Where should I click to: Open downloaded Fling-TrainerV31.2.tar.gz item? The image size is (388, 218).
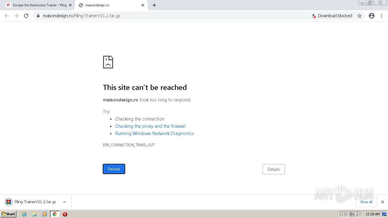[x=31, y=202]
